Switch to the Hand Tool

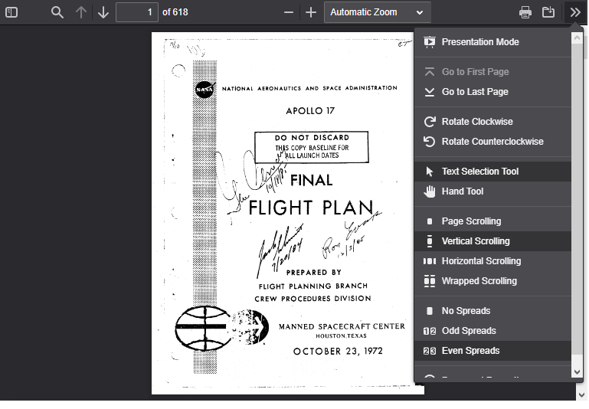(x=492, y=191)
